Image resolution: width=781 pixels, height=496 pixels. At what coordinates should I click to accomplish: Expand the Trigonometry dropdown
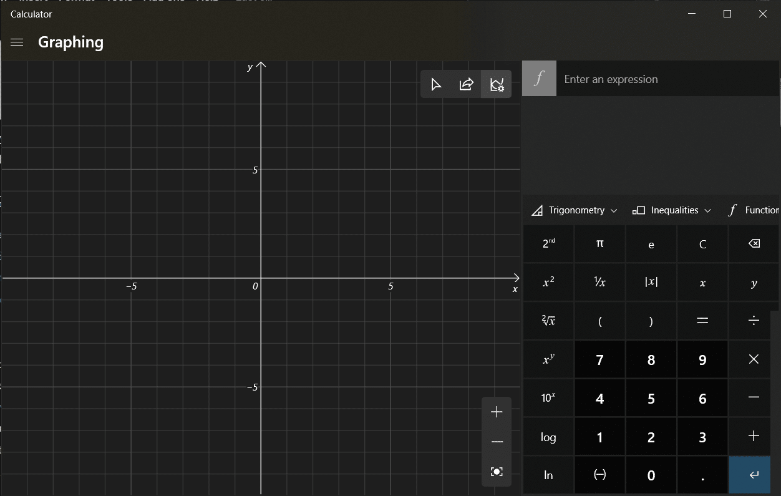point(574,210)
